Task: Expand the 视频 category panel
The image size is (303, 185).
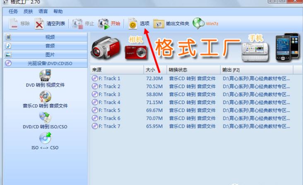Action: [46, 37]
